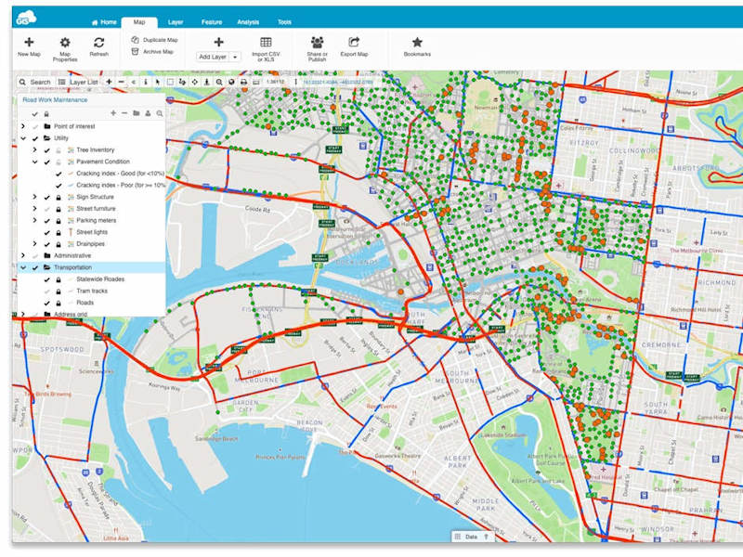Click the map zoom in plus tool

point(109,82)
